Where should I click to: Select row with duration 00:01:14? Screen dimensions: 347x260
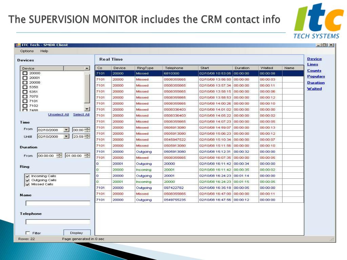[x=199, y=176]
